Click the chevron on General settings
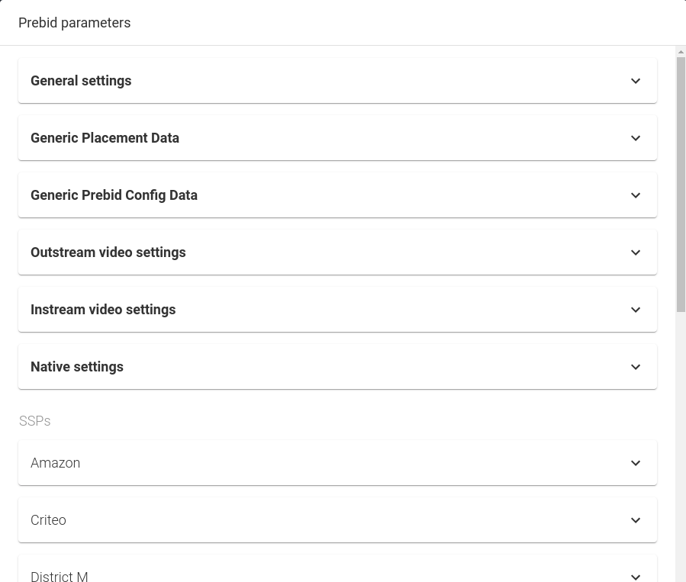Viewport: 686px width, 582px height. (636, 80)
